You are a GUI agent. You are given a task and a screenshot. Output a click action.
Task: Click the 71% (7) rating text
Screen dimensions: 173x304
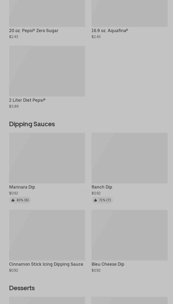click(105, 200)
